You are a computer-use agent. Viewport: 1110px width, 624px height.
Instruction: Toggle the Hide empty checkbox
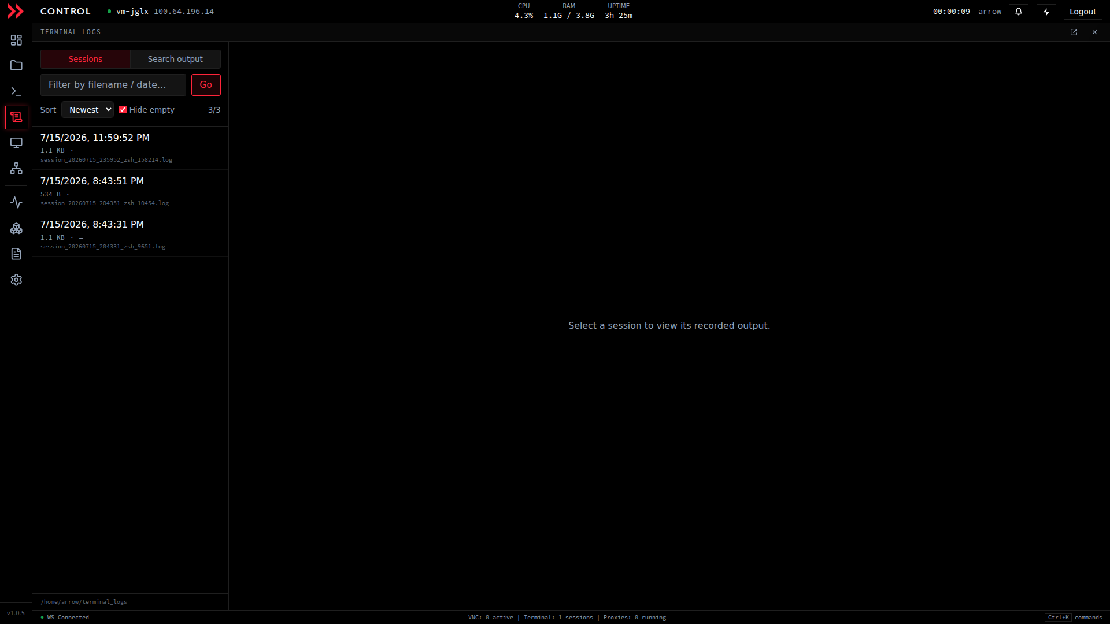(x=123, y=110)
